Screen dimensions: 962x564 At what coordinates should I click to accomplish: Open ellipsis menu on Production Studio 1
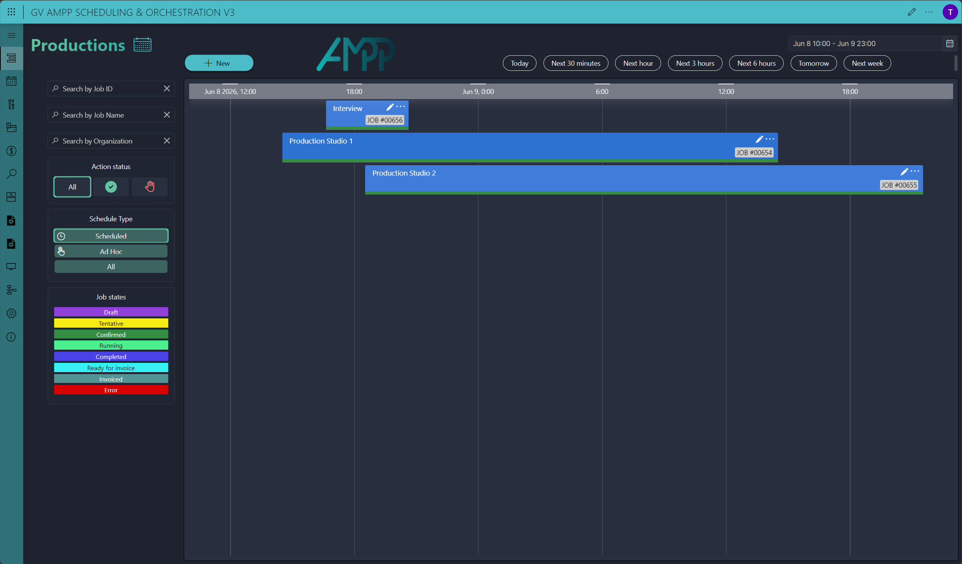tap(770, 139)
